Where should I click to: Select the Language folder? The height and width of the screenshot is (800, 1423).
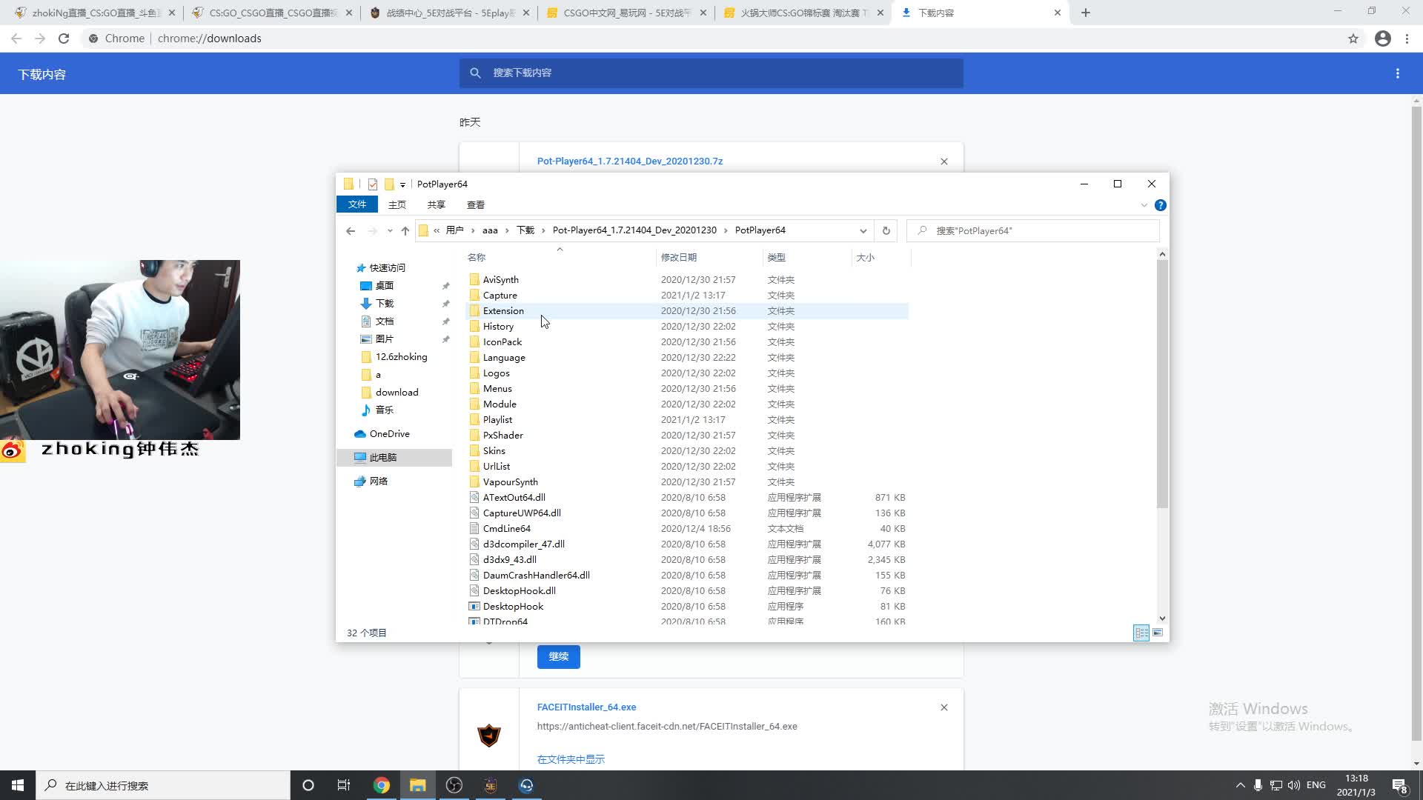click(x=504, y=357)
